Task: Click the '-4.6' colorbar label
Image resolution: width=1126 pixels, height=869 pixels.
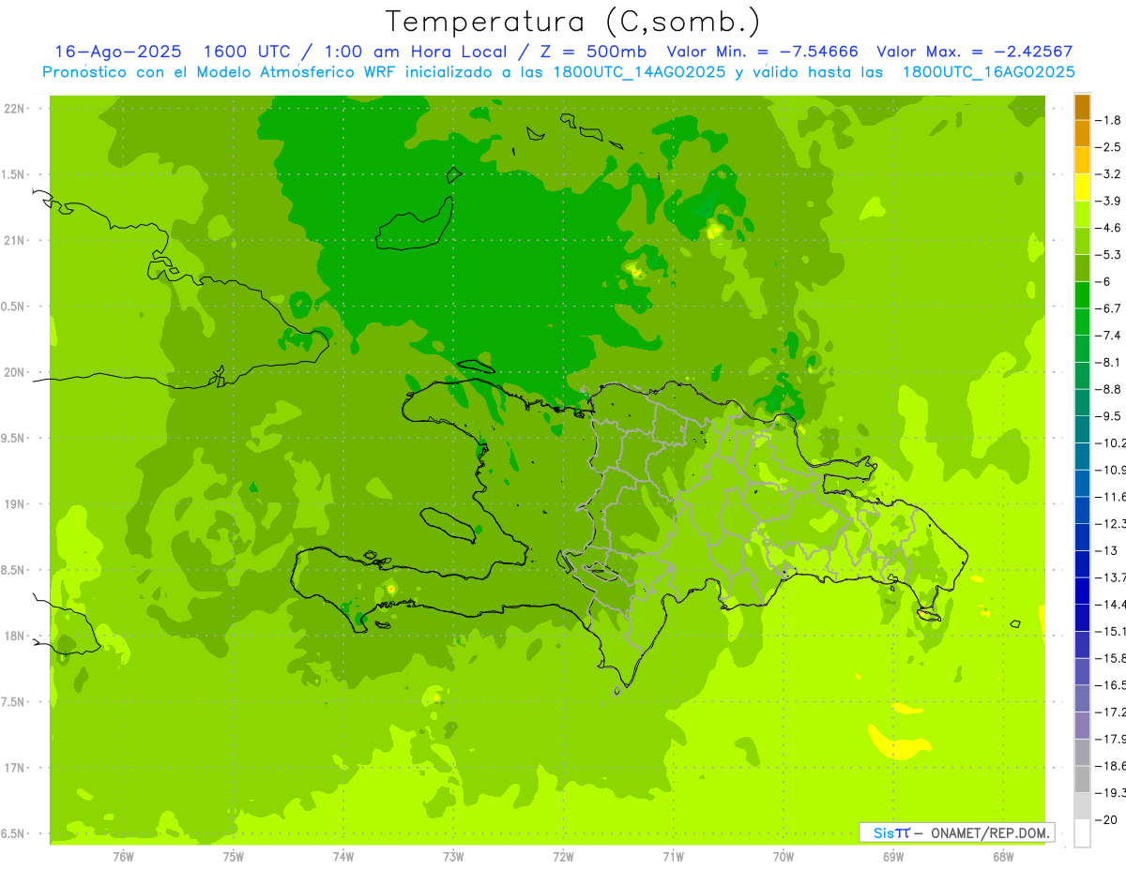Action: (1109, 228)
